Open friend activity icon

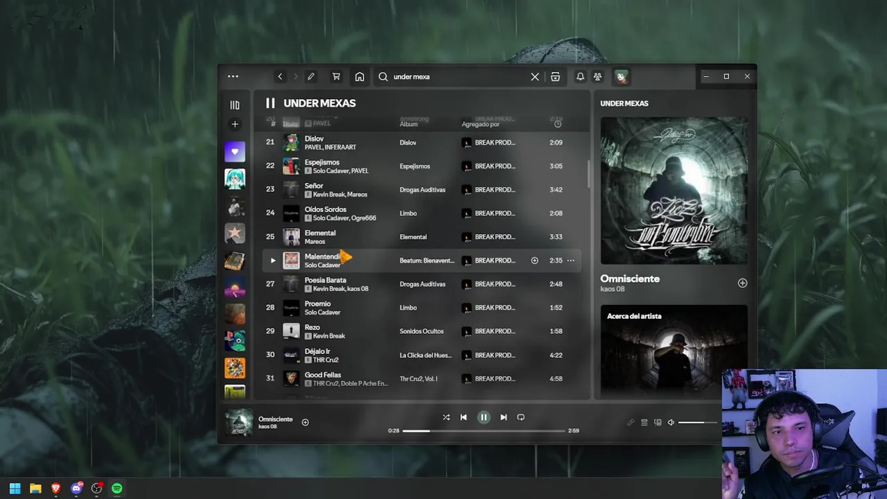597,77
